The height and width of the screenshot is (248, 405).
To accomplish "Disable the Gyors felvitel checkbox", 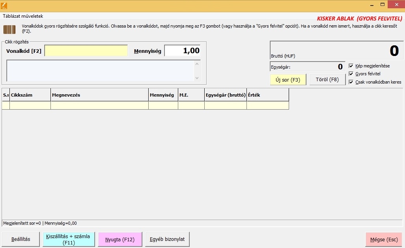I will tap(351, 74).
